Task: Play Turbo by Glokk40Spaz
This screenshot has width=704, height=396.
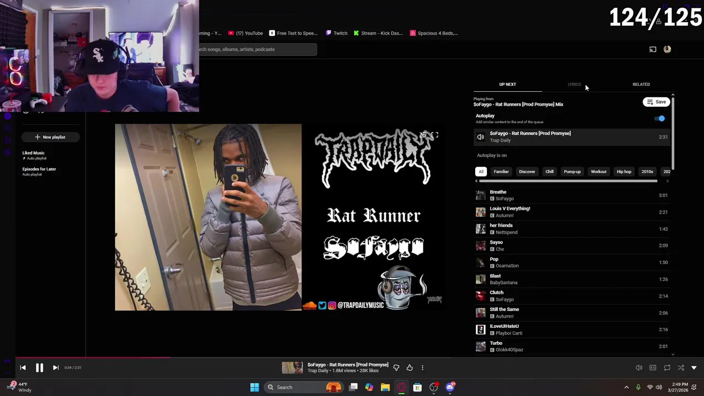Action: click(572, 346)
